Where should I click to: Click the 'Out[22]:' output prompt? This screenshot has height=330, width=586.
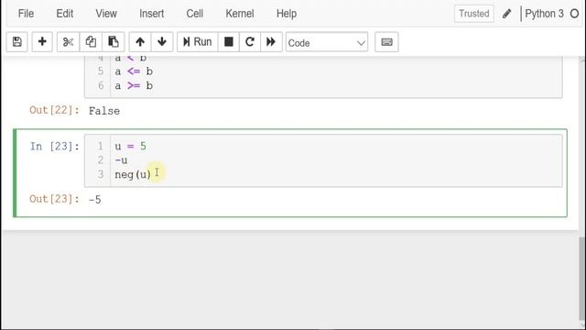pos(55,110)
